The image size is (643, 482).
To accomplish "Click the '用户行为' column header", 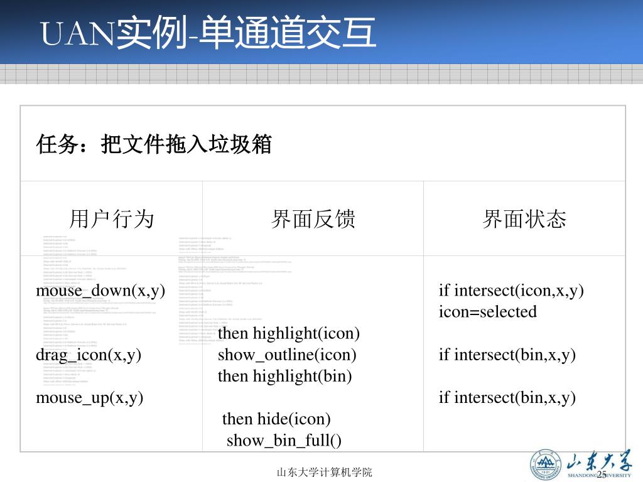I will coord(111,219).
